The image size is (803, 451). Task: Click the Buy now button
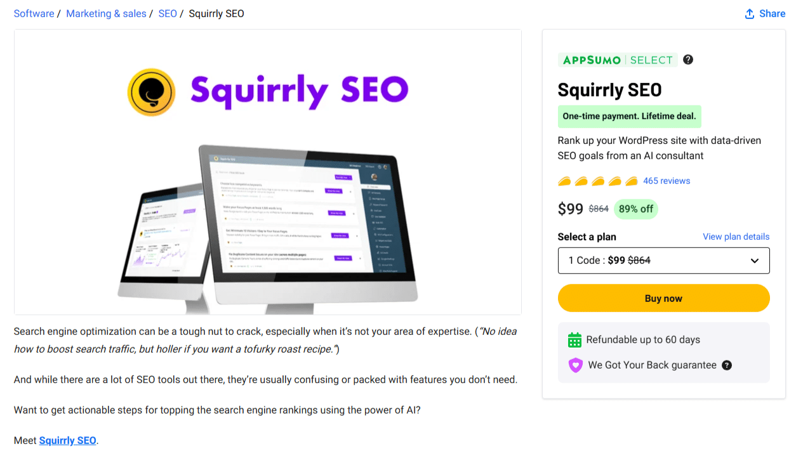(663, 297)
